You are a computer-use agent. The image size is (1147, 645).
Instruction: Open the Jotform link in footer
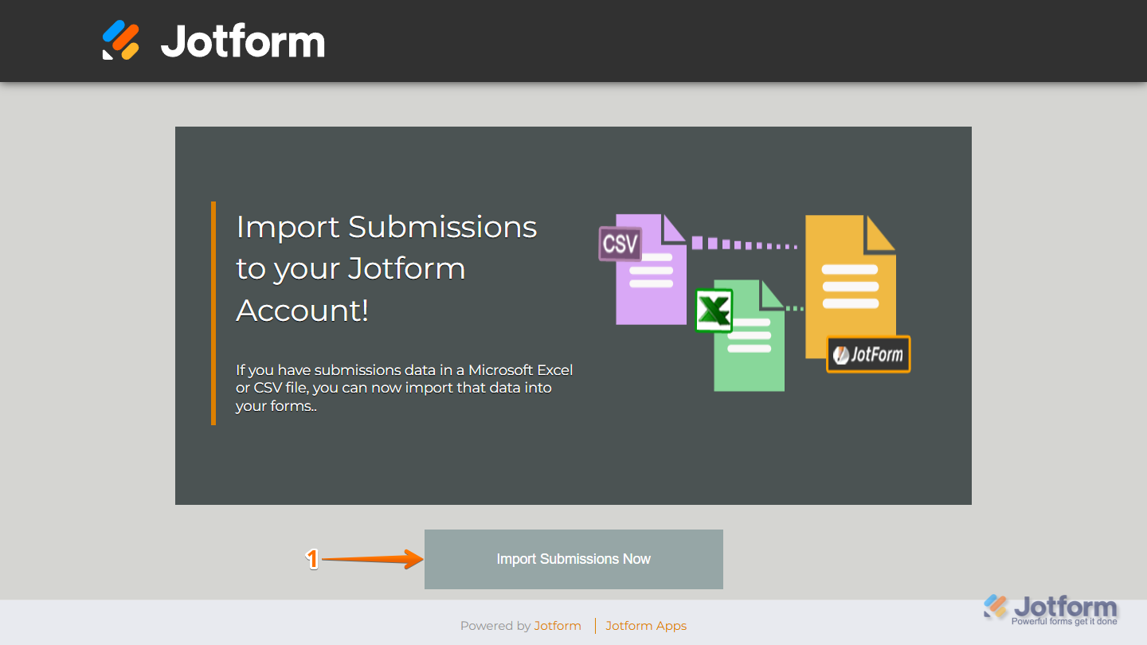(558, 626)
